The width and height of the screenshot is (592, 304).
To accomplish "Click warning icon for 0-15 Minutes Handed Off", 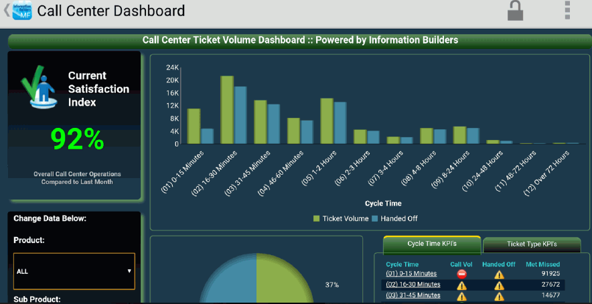I will [x=499, y=275].
